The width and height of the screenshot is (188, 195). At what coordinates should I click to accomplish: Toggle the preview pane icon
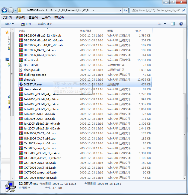[x=173, y=24]
